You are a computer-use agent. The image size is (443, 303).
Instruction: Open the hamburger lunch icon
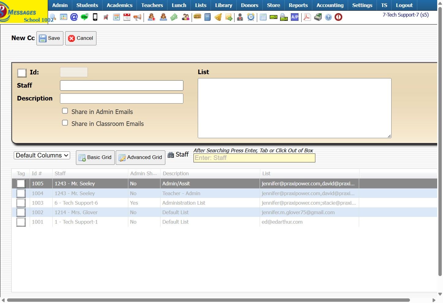click(x=197, y=17)
